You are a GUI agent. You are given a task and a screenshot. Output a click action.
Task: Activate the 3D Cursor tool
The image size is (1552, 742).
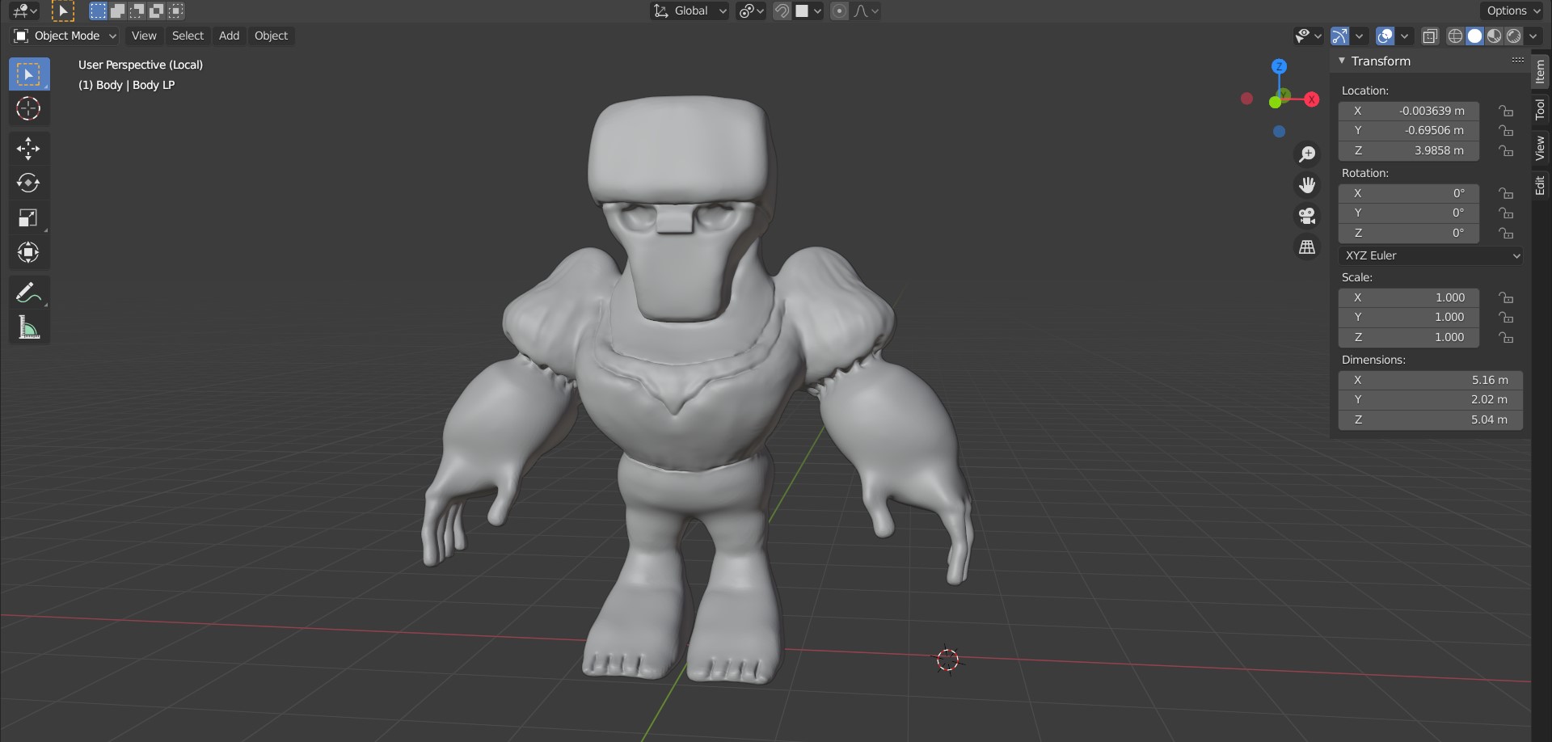(x=29, y=108)
